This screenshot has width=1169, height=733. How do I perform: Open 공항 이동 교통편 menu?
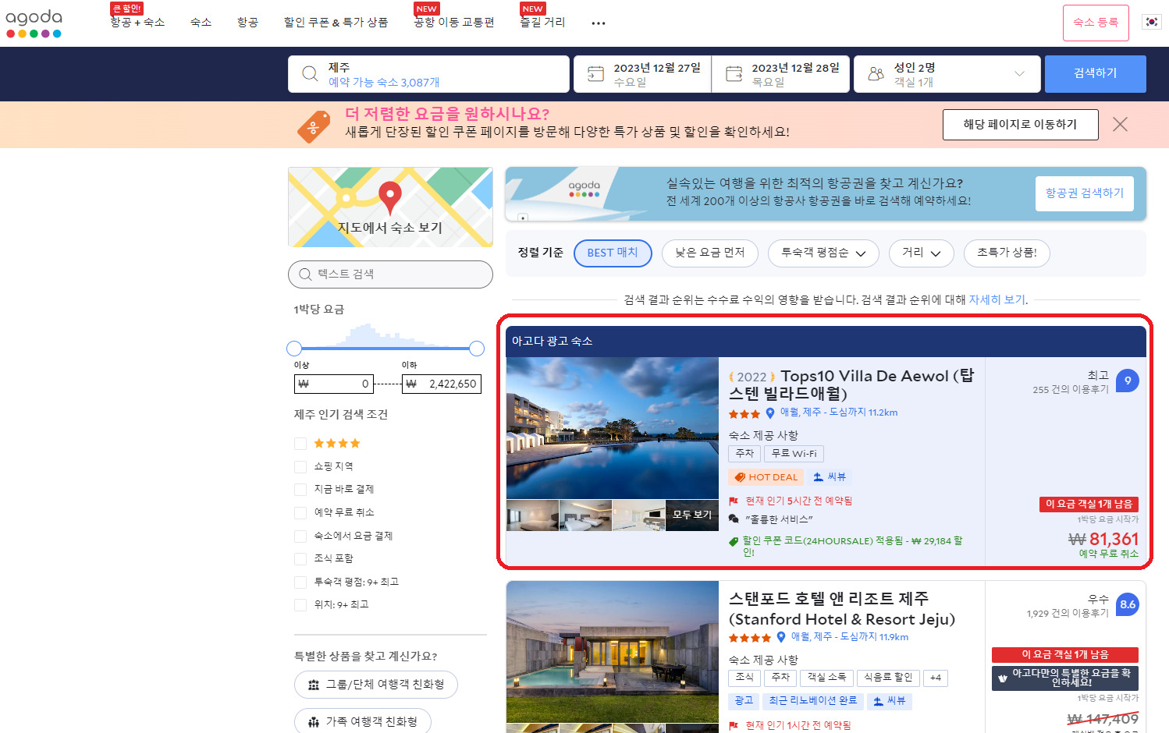[454, 23]
